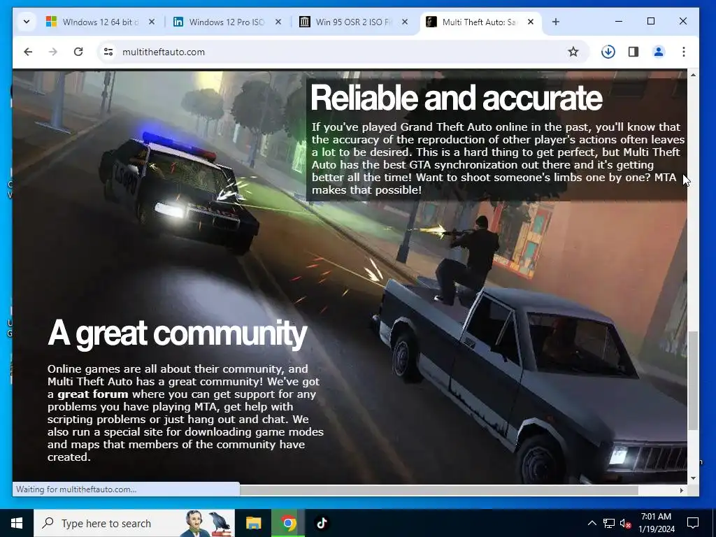This screenshot has height=537, width=716.
Task: Open the notification center icon
Action: coord(693,523)
